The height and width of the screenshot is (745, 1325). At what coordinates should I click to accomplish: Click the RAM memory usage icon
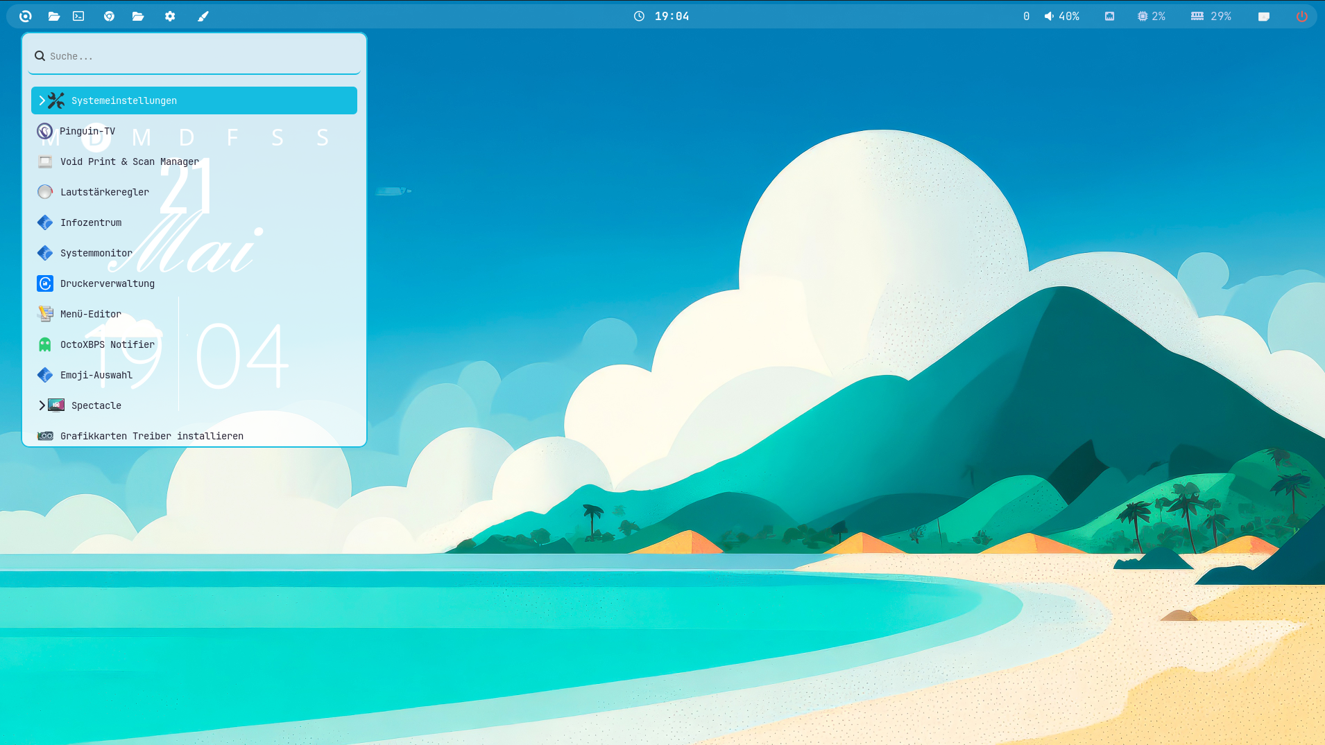click(1197, 16)
